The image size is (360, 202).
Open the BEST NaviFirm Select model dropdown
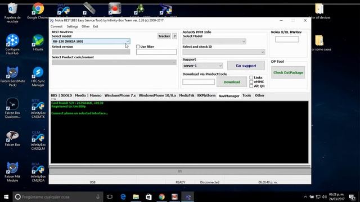(91, 41)
